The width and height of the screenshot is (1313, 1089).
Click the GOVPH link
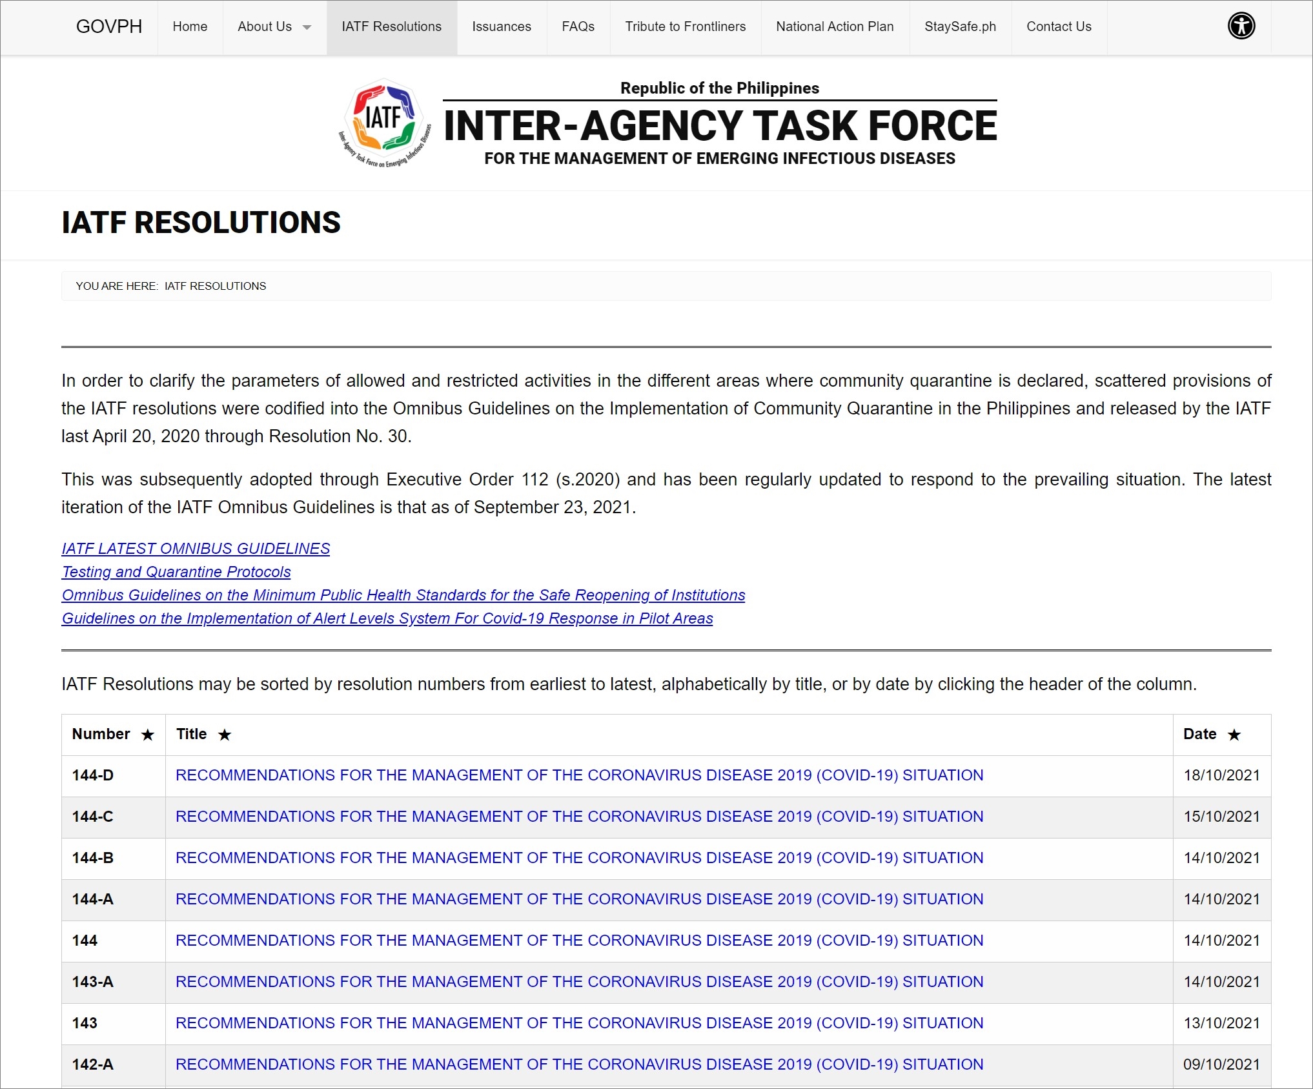[109, 26]
